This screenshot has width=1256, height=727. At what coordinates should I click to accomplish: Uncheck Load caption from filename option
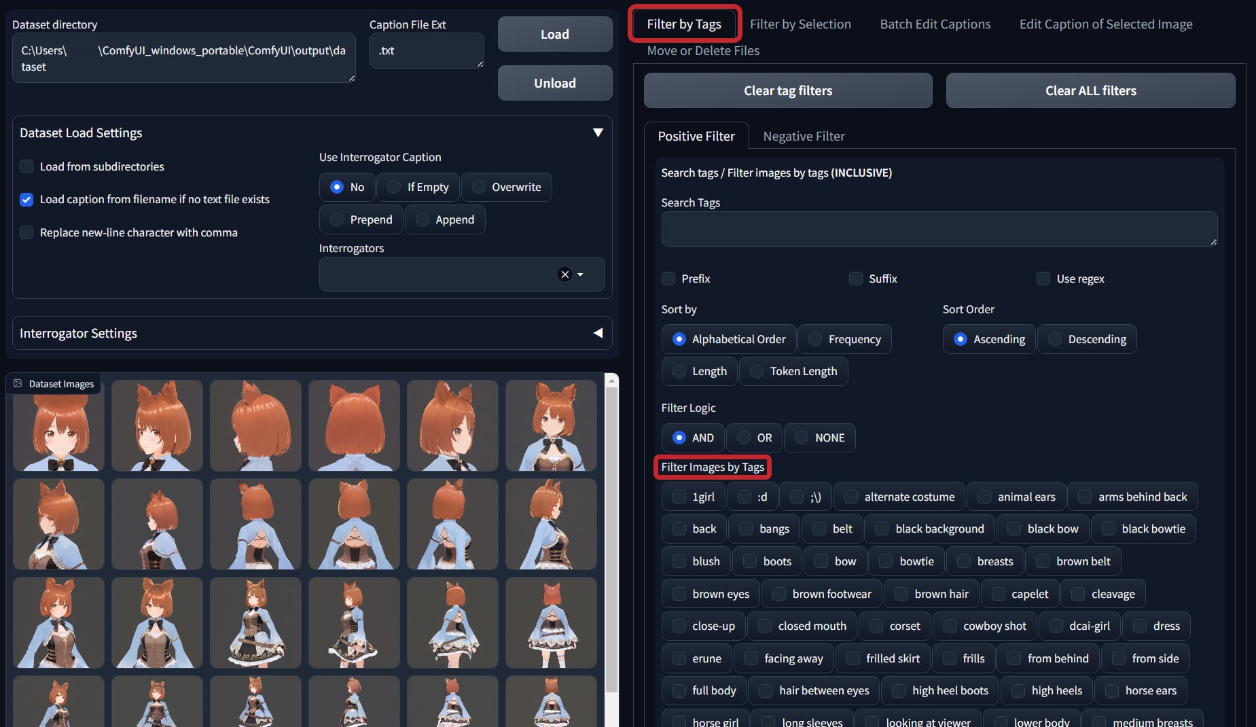26,199
